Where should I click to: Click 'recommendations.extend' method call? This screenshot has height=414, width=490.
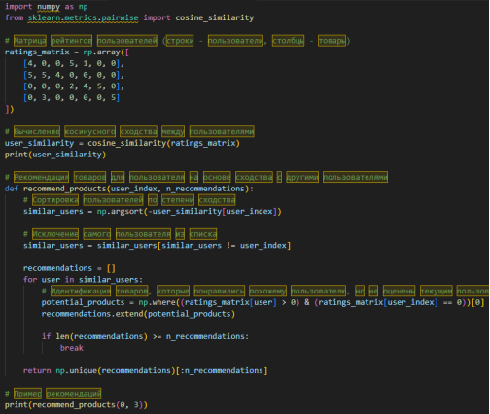(92, 314)
